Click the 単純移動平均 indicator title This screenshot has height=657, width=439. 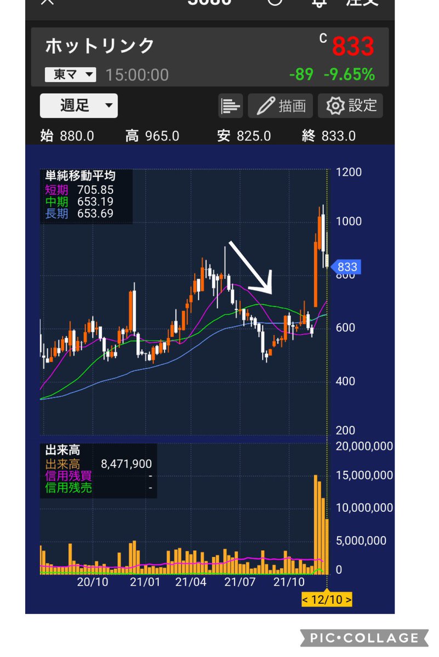(81, 176)
